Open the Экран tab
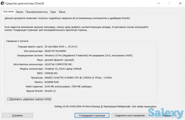 (x=19, y=12)
